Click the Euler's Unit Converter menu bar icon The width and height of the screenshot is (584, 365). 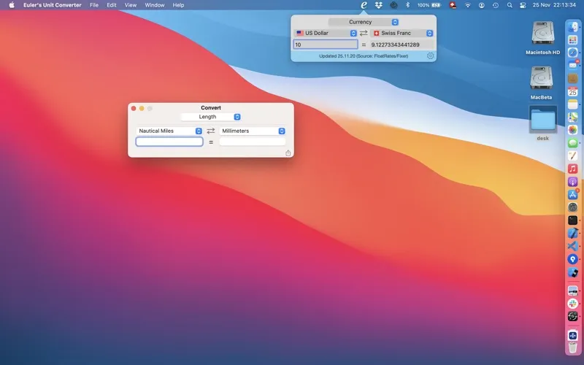click(364, 5)
